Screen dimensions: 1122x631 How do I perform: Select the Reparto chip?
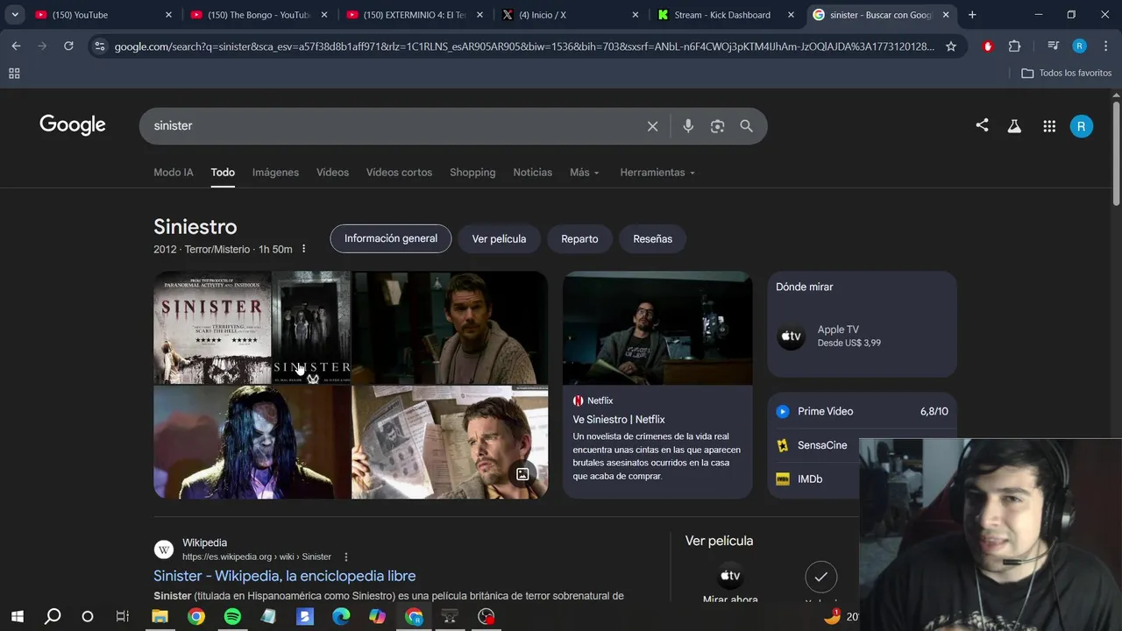point(579,238)
